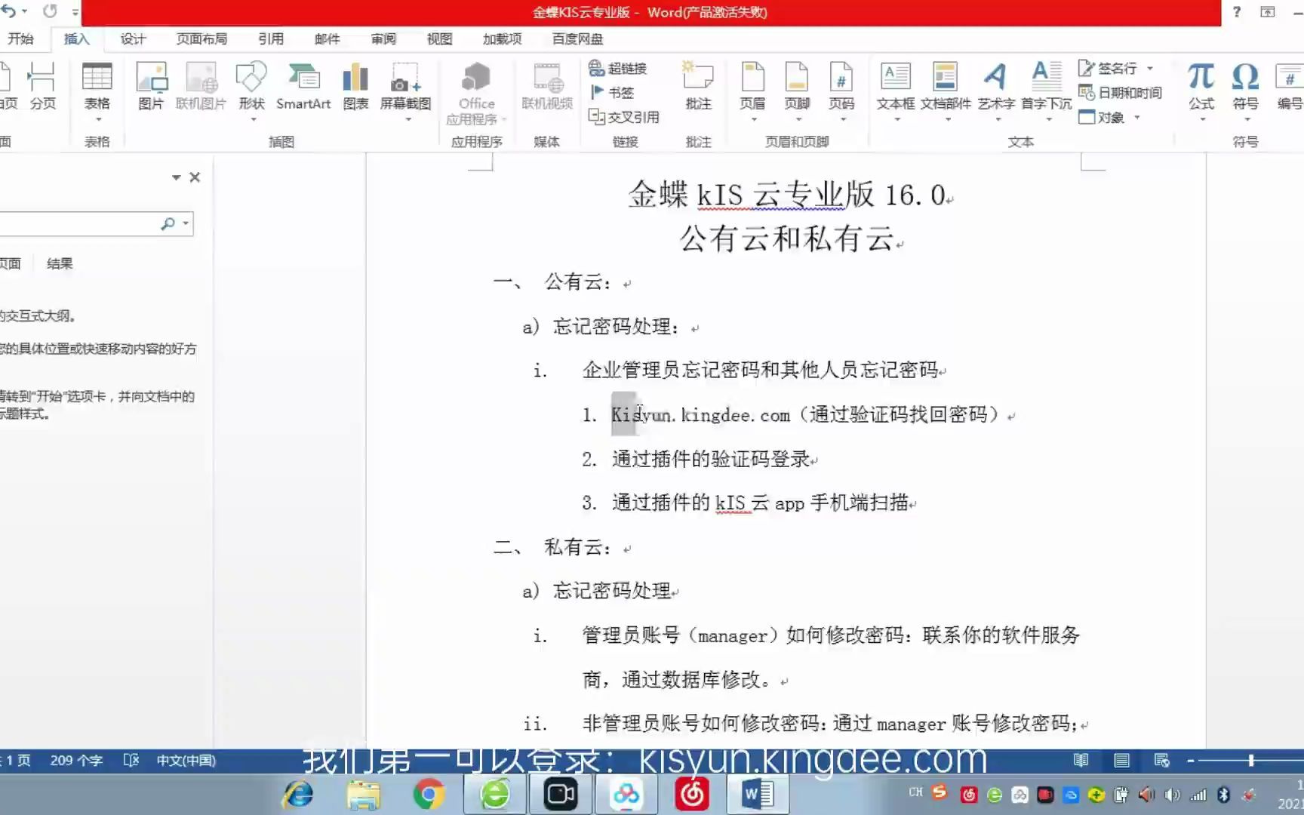Click the Word icon in taskbar
The height and width of the screenshot is (815, 1304).
pos(758,794)
